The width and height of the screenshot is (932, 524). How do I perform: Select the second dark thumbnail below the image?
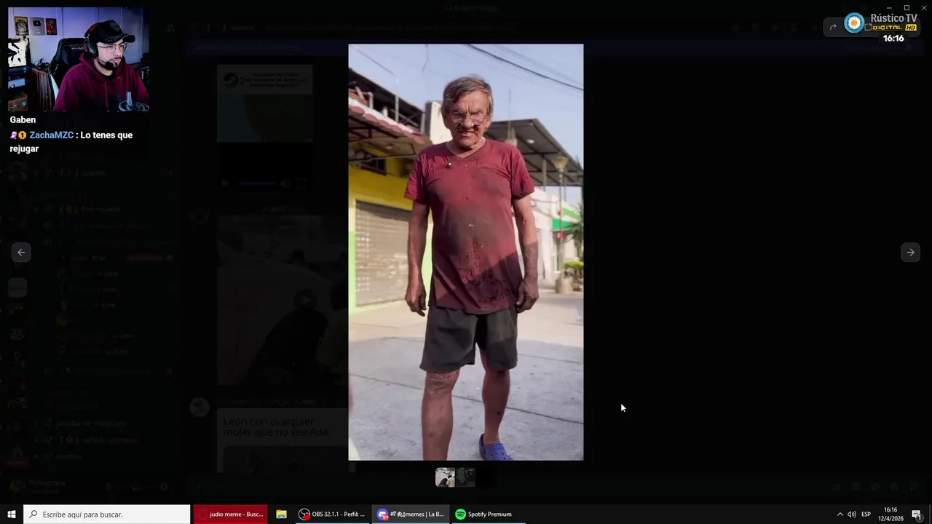coord(466,477)
